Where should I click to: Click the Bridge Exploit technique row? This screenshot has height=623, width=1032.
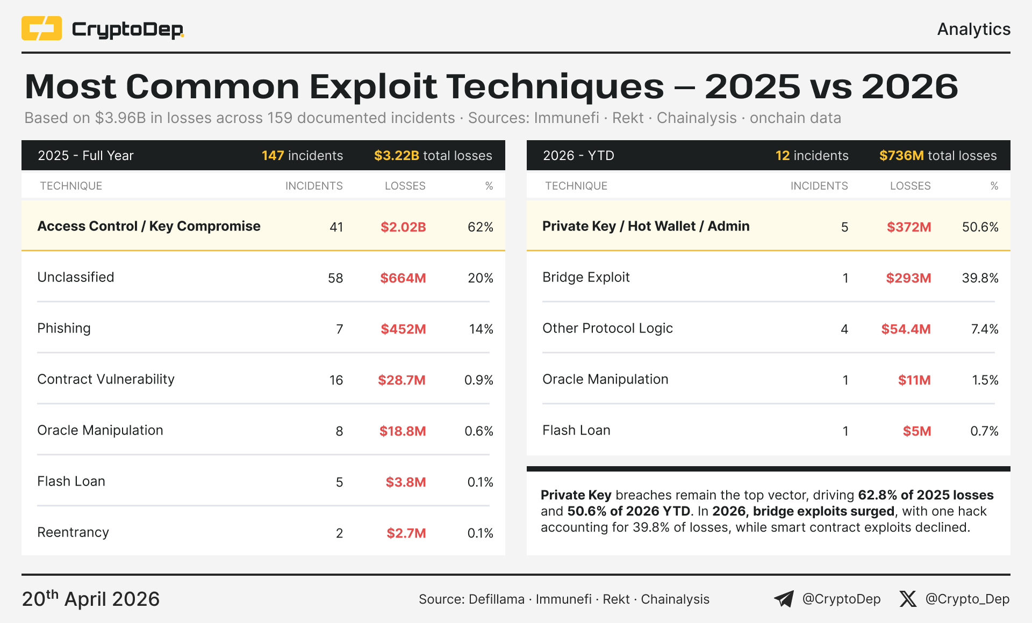pos(586,277)
